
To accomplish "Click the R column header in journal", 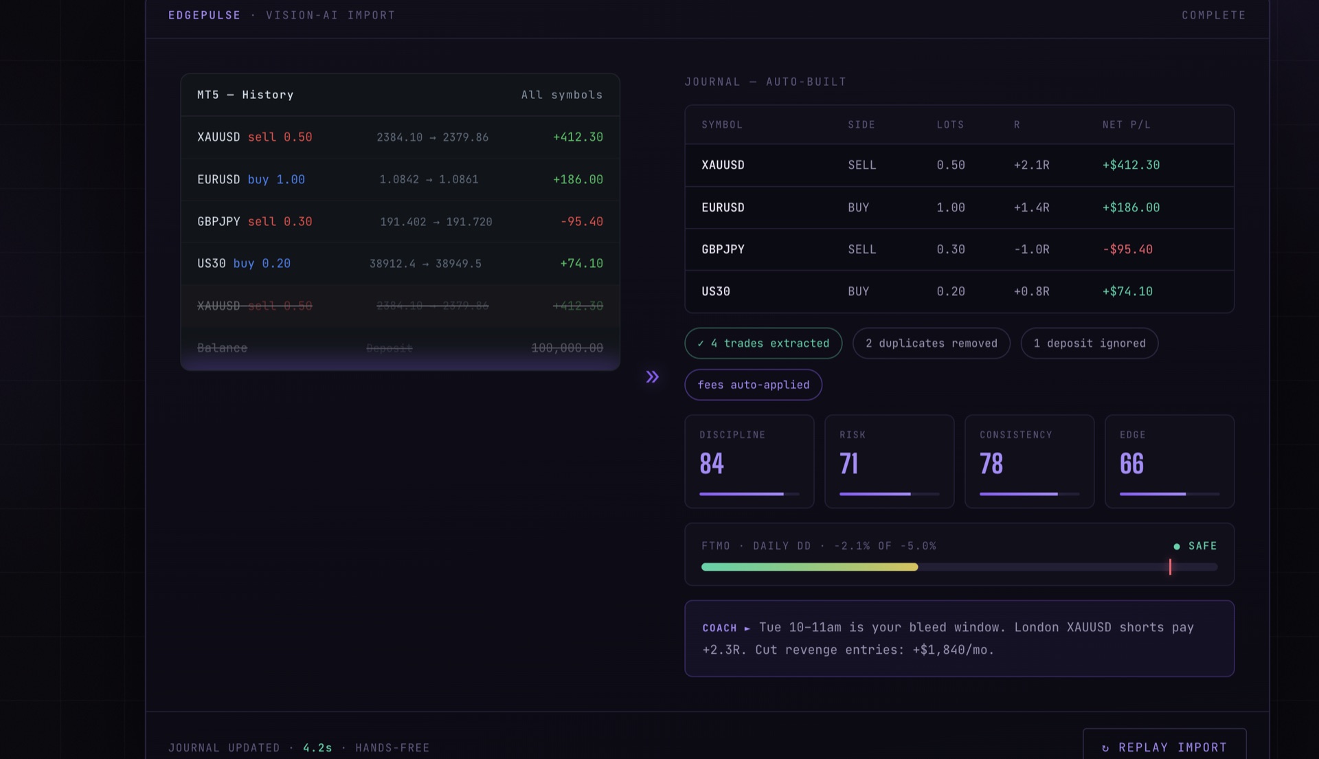I will click(1017, 125).
